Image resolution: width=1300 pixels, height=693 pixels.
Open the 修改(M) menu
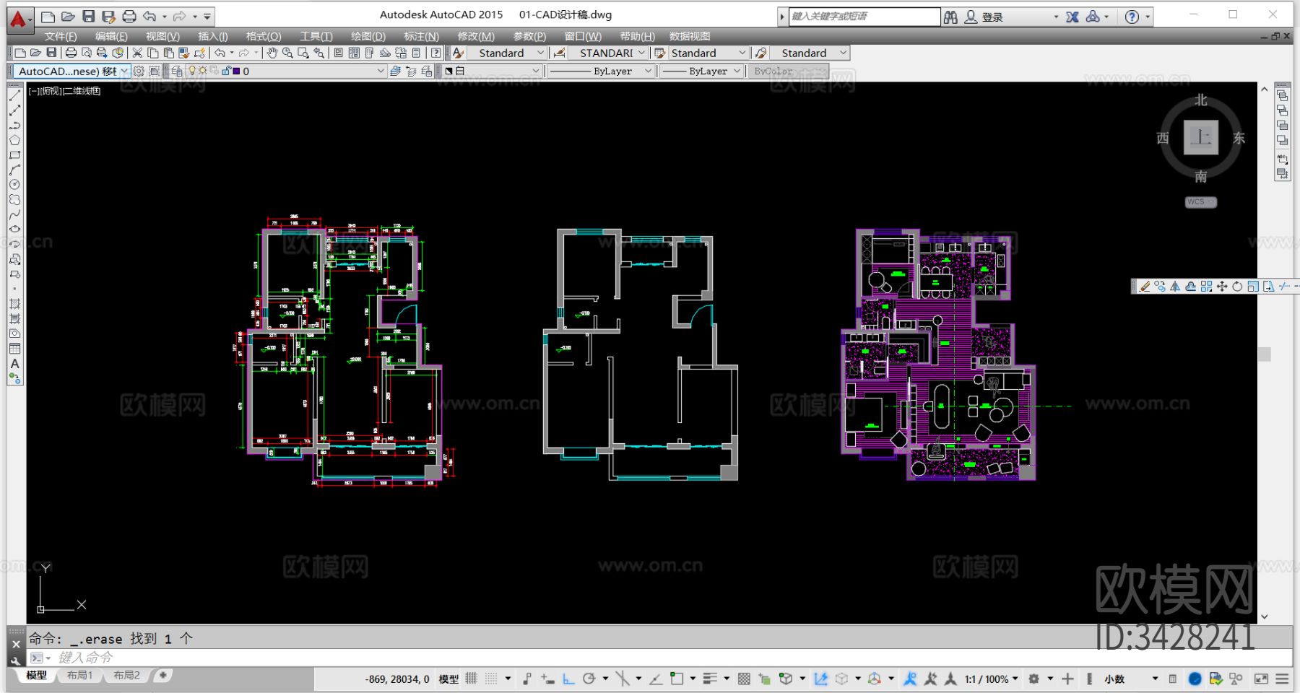point(476,36)
